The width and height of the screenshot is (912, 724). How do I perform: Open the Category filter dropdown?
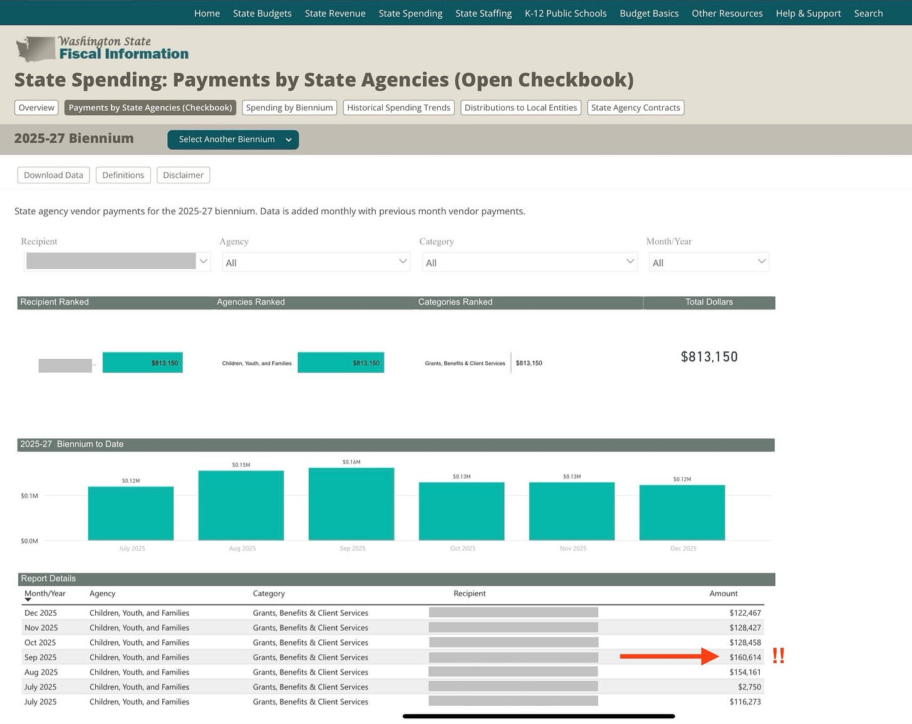coord(530,262)
